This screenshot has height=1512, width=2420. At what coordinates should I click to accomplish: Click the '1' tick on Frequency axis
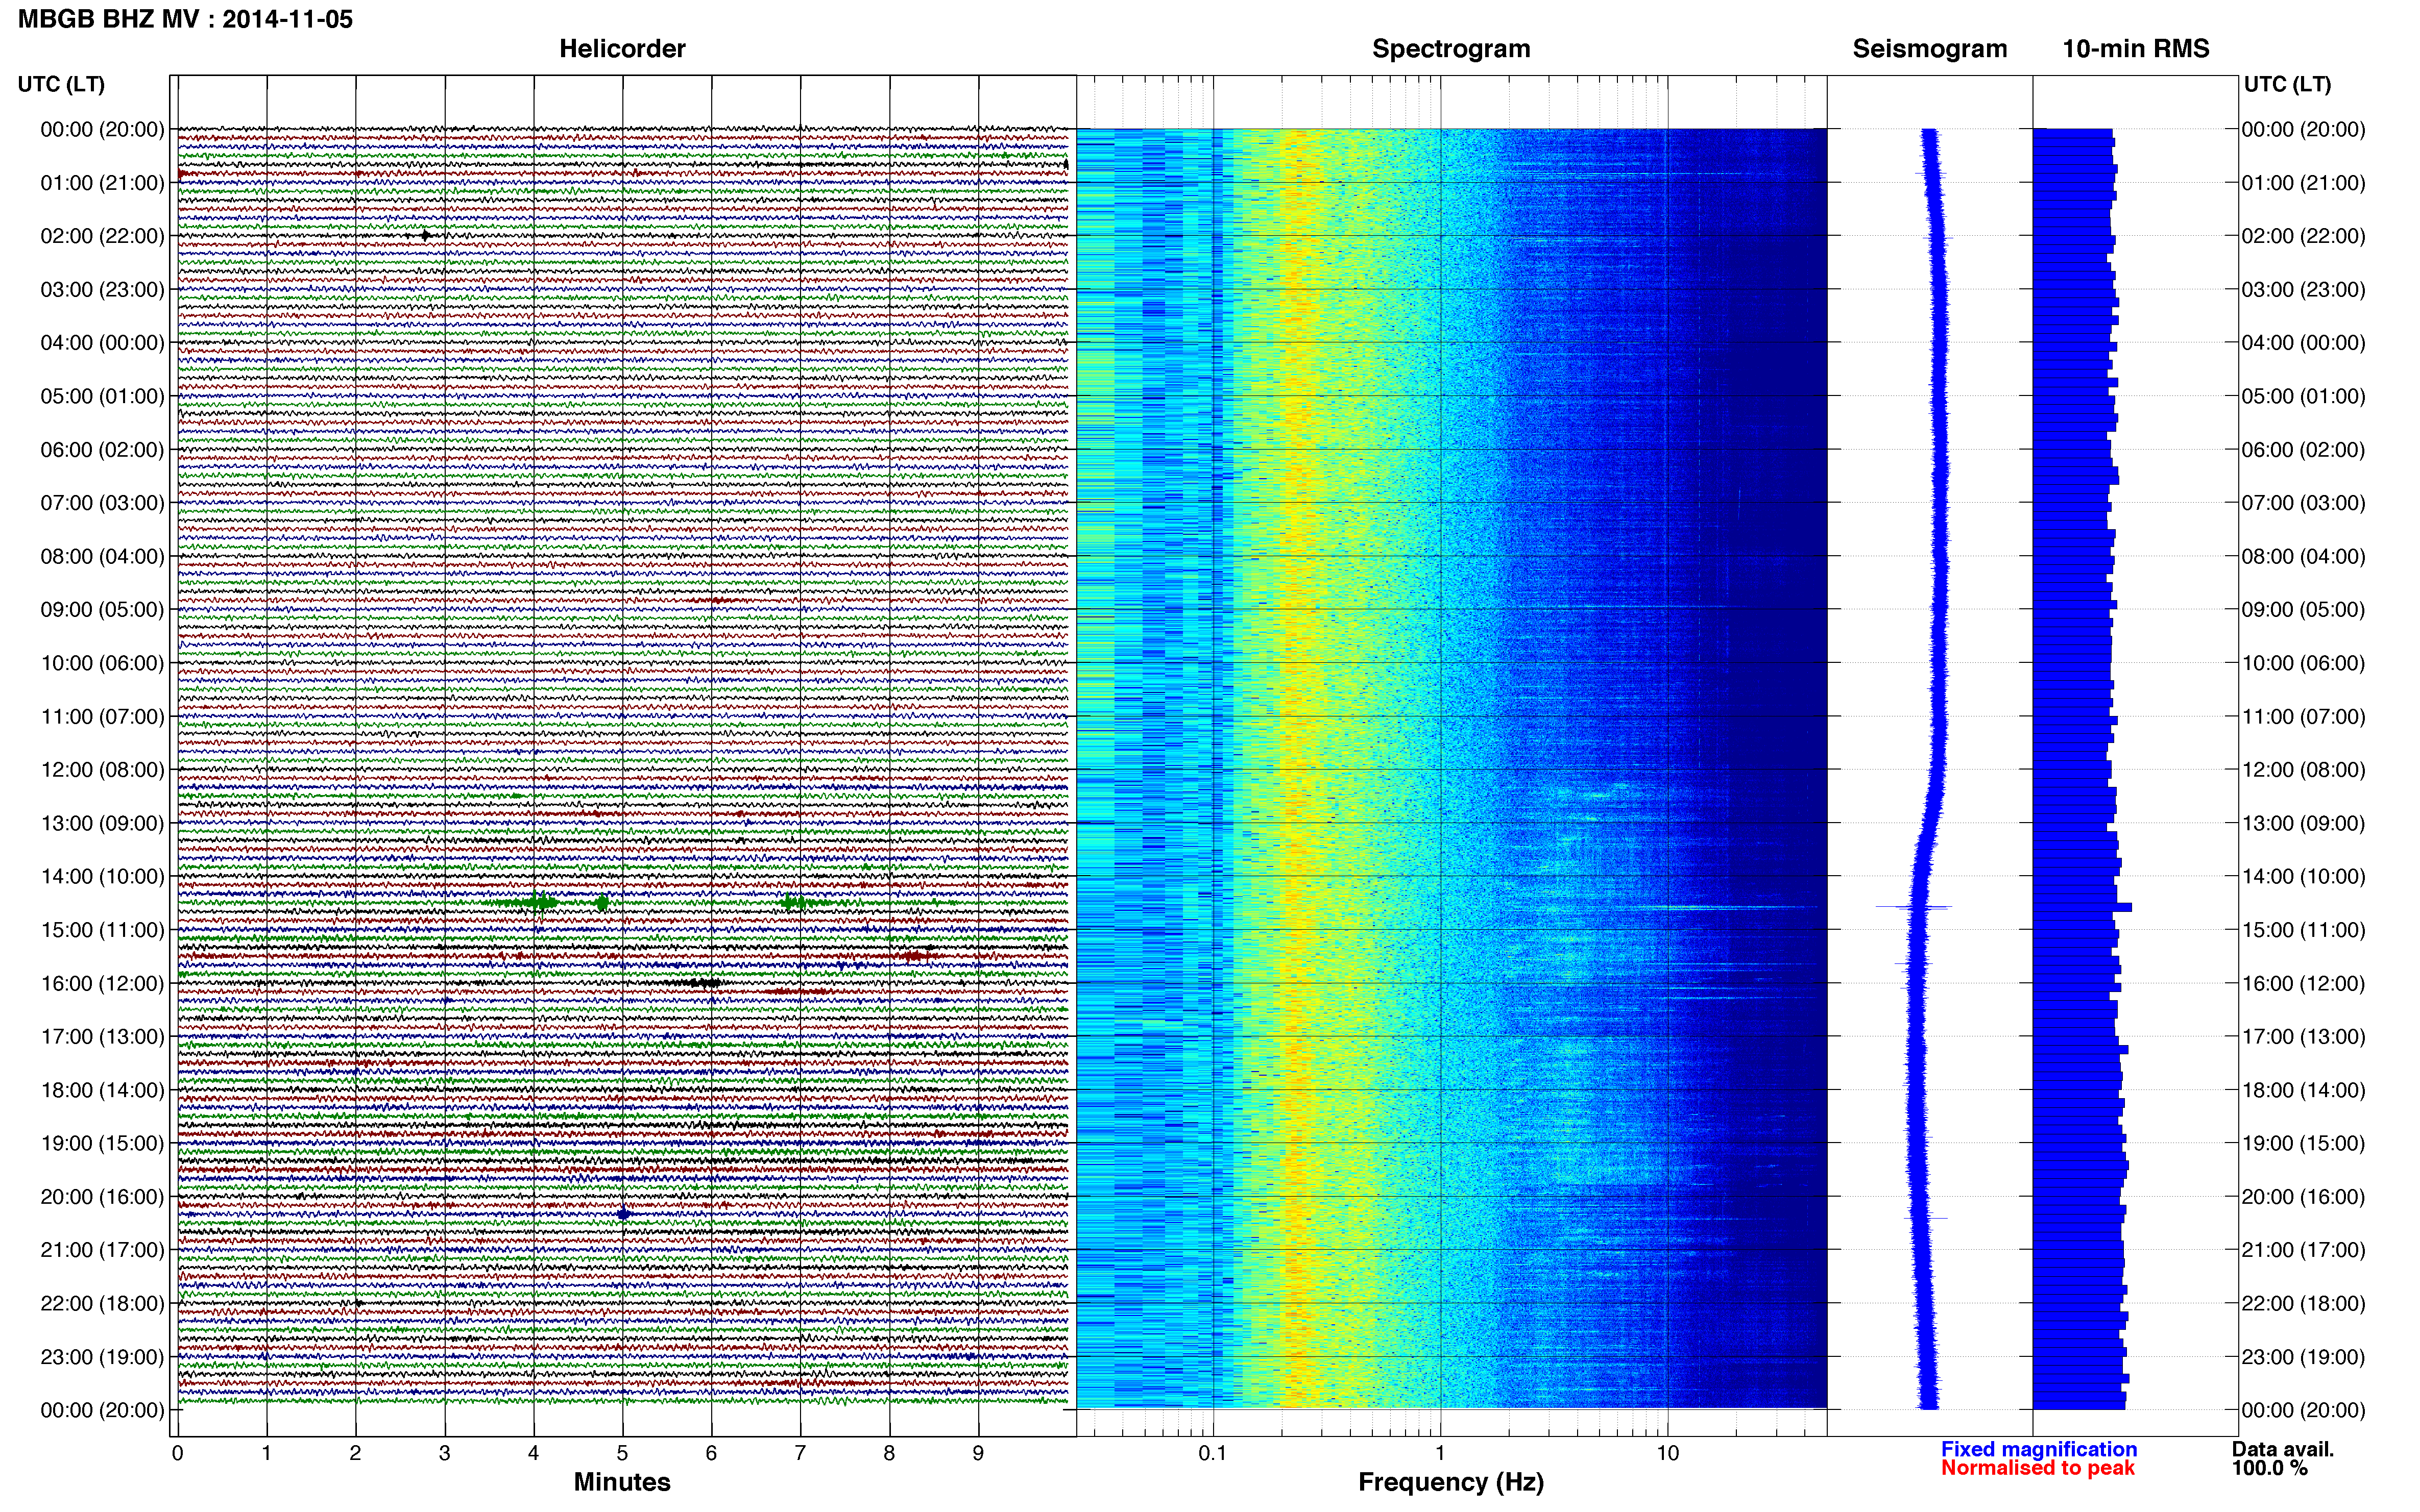click(1441, 1454)
